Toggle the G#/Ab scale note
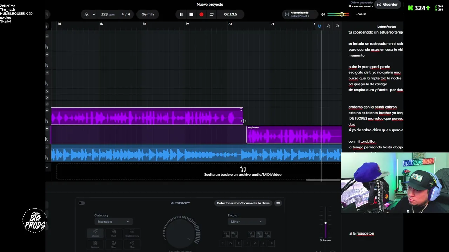 pyautogui.click(x=259, y=234)
